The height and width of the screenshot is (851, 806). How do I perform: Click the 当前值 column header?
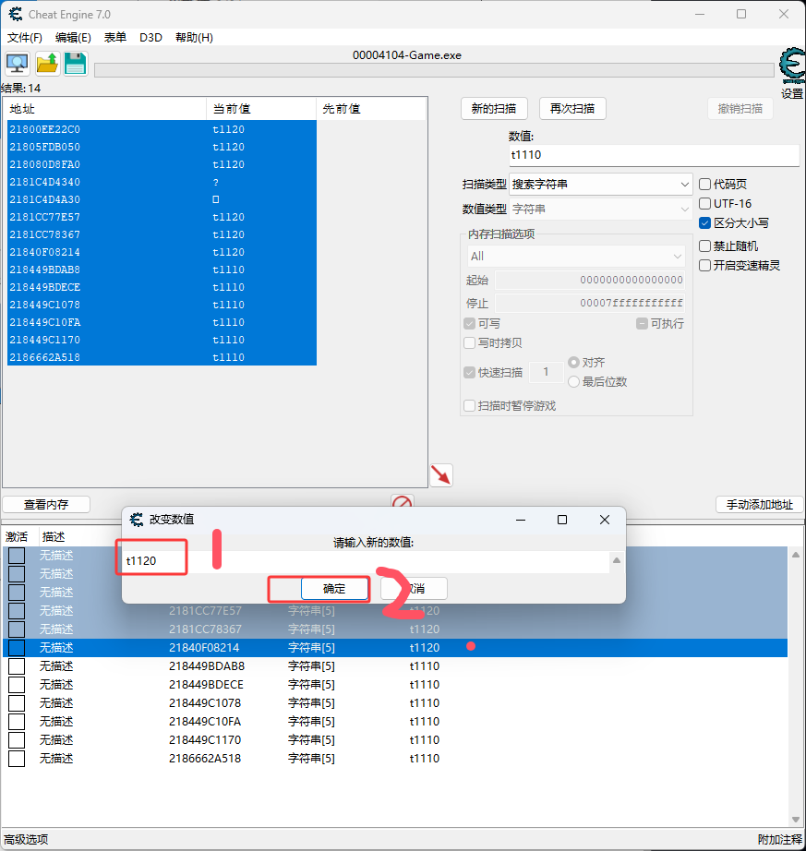coord(261,109)
